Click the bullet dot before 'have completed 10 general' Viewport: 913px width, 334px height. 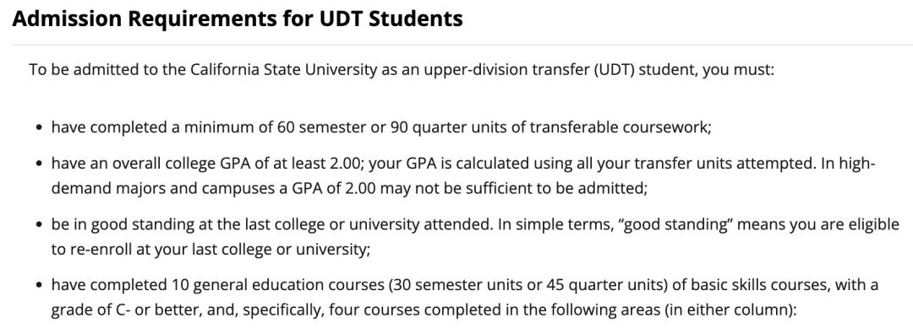[x=39, y=285]
